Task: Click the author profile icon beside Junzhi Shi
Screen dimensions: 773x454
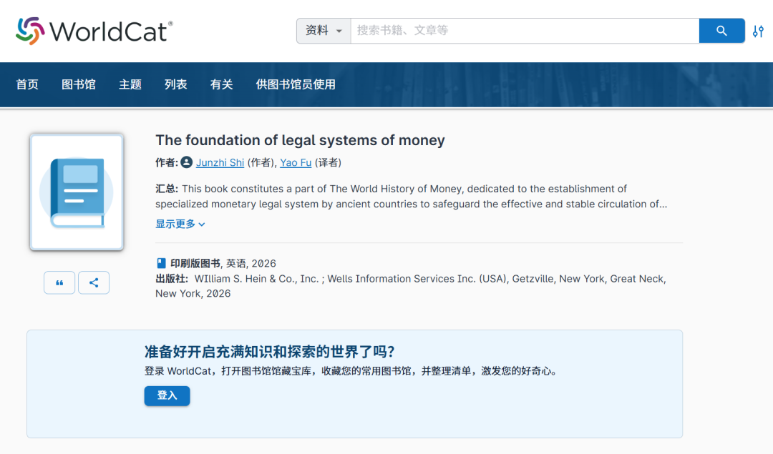Action: pyautogui.click(x=186, y=162)
